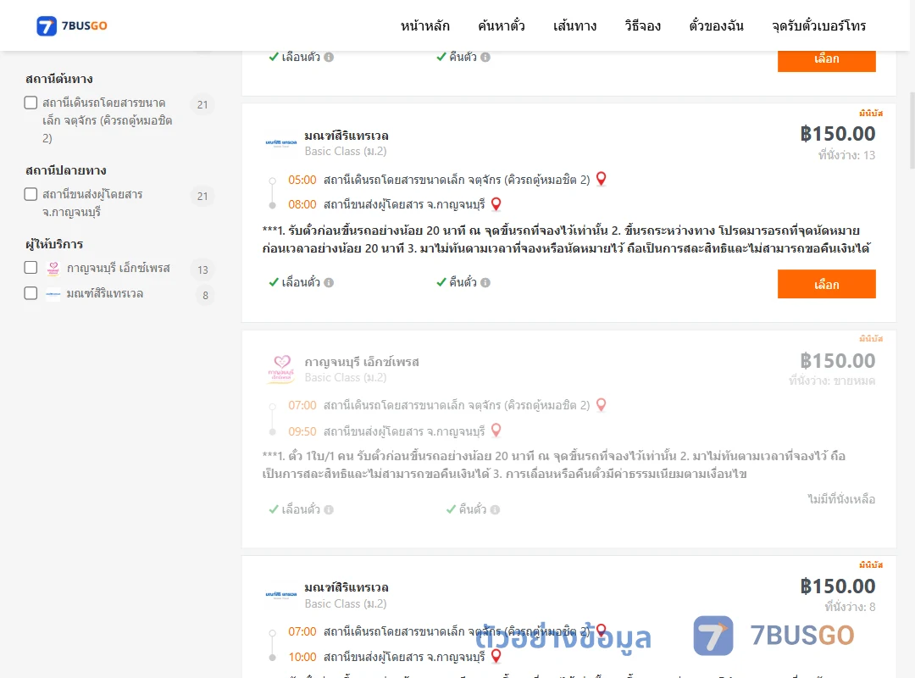Click the count badge 8 beside มณฑ์สิรินทรเวล
This screenshot has height=678, width=915.
pyautogui.click(x=205, y=296)
